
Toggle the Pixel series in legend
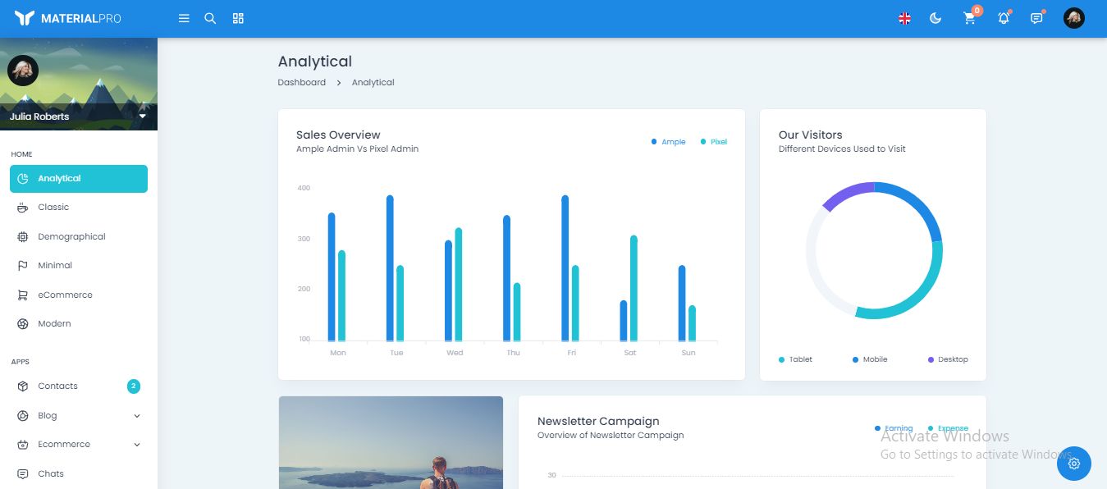point(713,142)
